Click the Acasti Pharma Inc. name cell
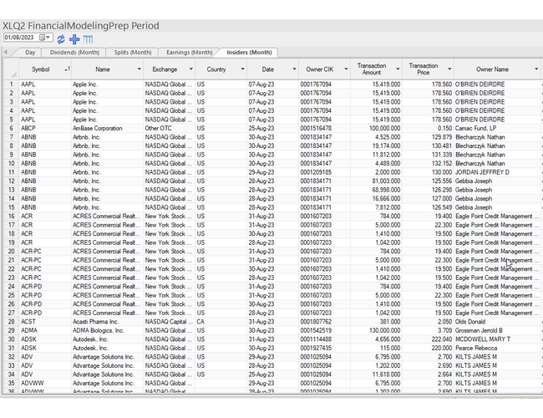543x418 pixels. 108,322
